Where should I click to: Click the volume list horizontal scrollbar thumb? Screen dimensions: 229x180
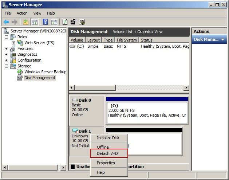coord(95,88)
